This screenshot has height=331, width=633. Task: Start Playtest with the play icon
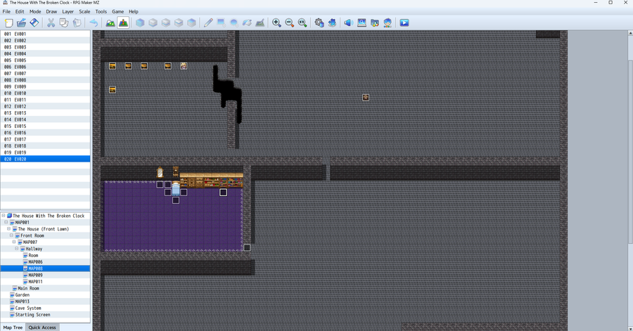tap(404, 23)
